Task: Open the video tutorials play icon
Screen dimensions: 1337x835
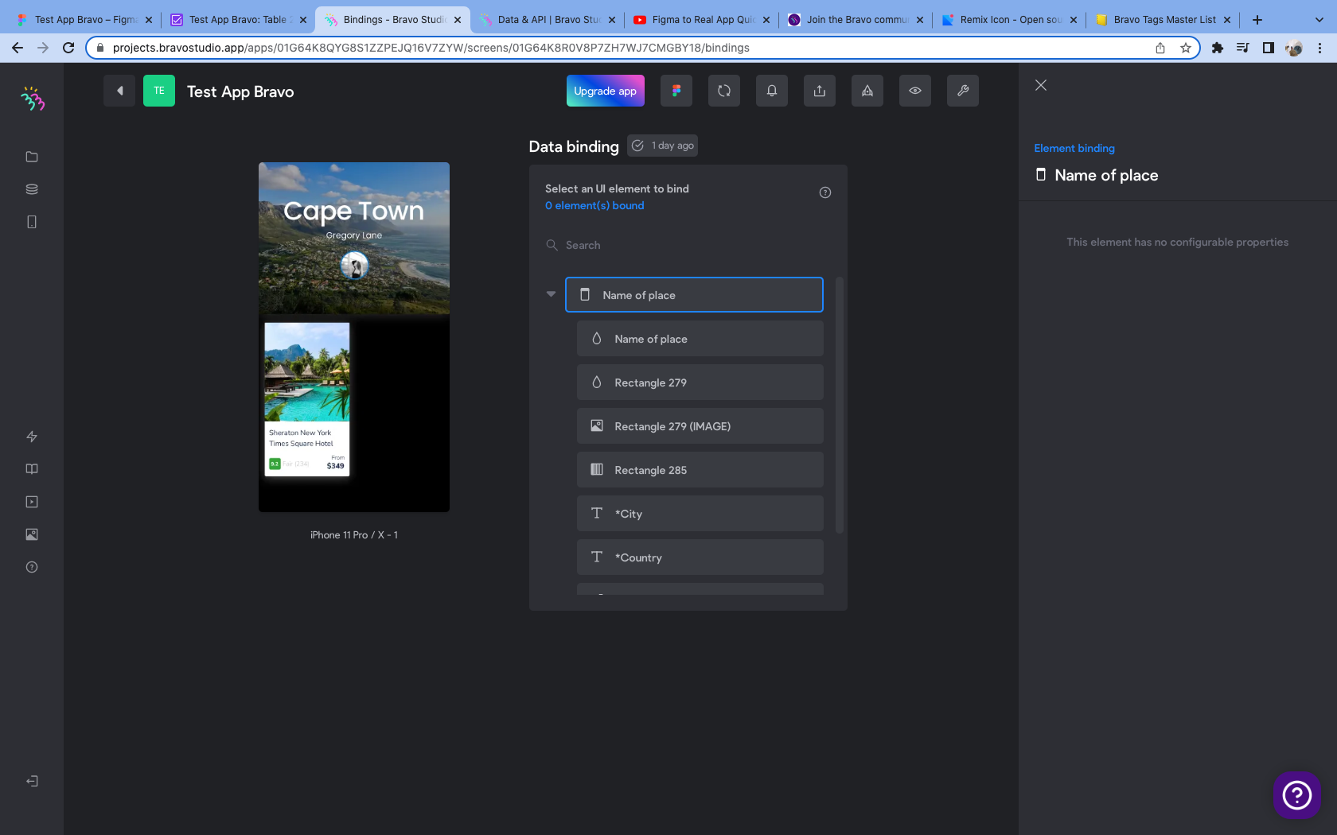Action: tap(32, 502)
